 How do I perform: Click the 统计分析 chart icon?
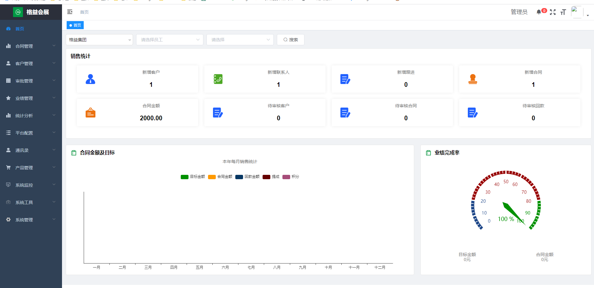coord(8,115)
